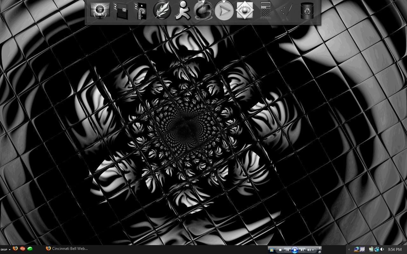Check battery power tray icon
407x254 pixels.
371,249
